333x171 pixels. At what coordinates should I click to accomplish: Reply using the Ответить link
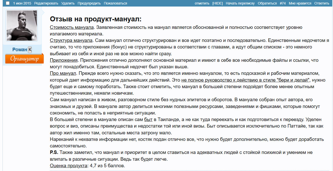coord(322,3)
